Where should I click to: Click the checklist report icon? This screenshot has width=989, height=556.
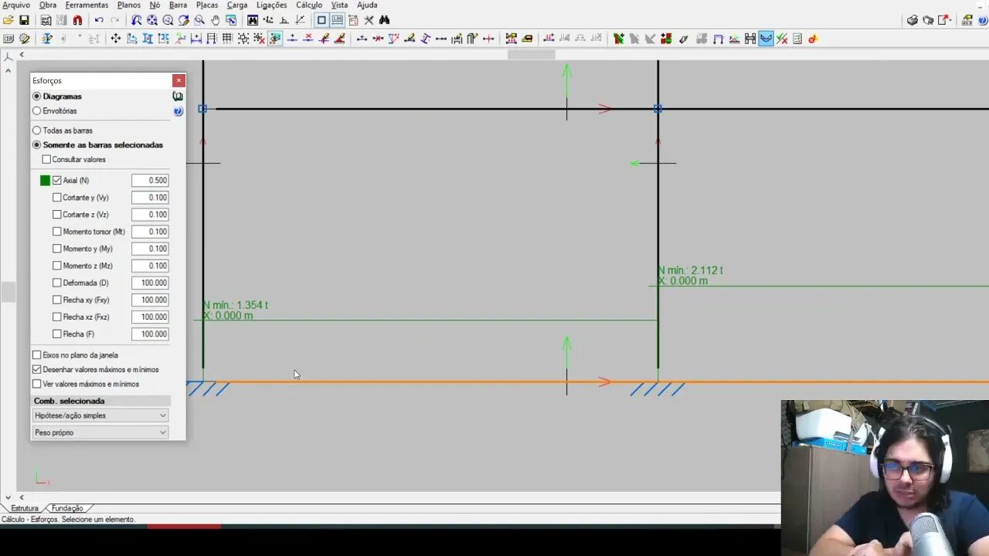click(797, 39)
